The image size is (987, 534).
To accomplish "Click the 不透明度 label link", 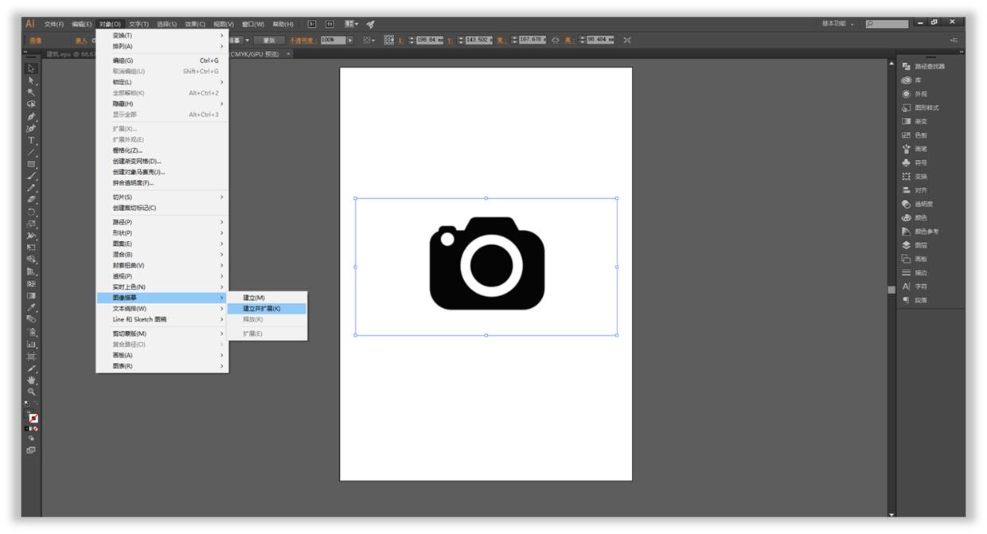I will (x=302, y=41).
